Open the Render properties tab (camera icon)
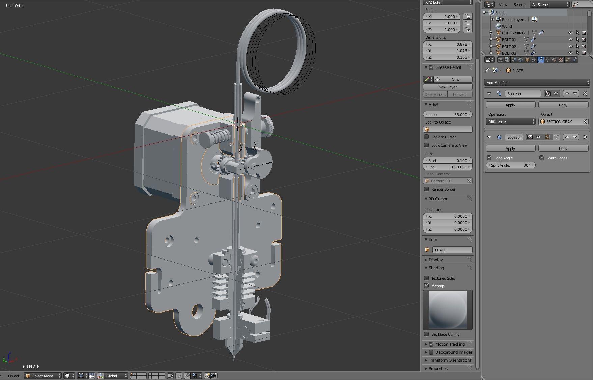This screenshot has height=380, width=593. click(x=500, y=60)
